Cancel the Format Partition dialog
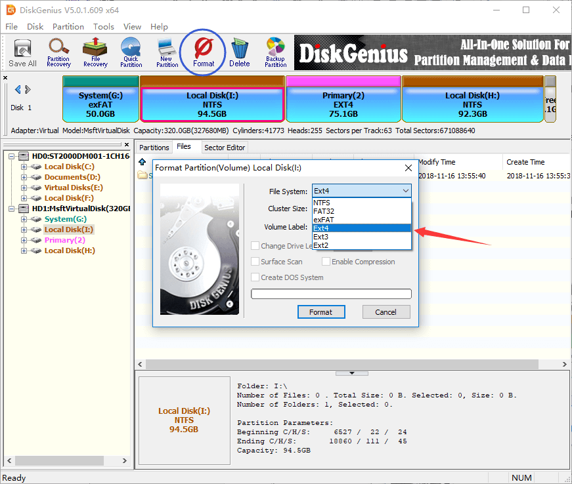The image size is (572, 484). [x=385, y=312]
